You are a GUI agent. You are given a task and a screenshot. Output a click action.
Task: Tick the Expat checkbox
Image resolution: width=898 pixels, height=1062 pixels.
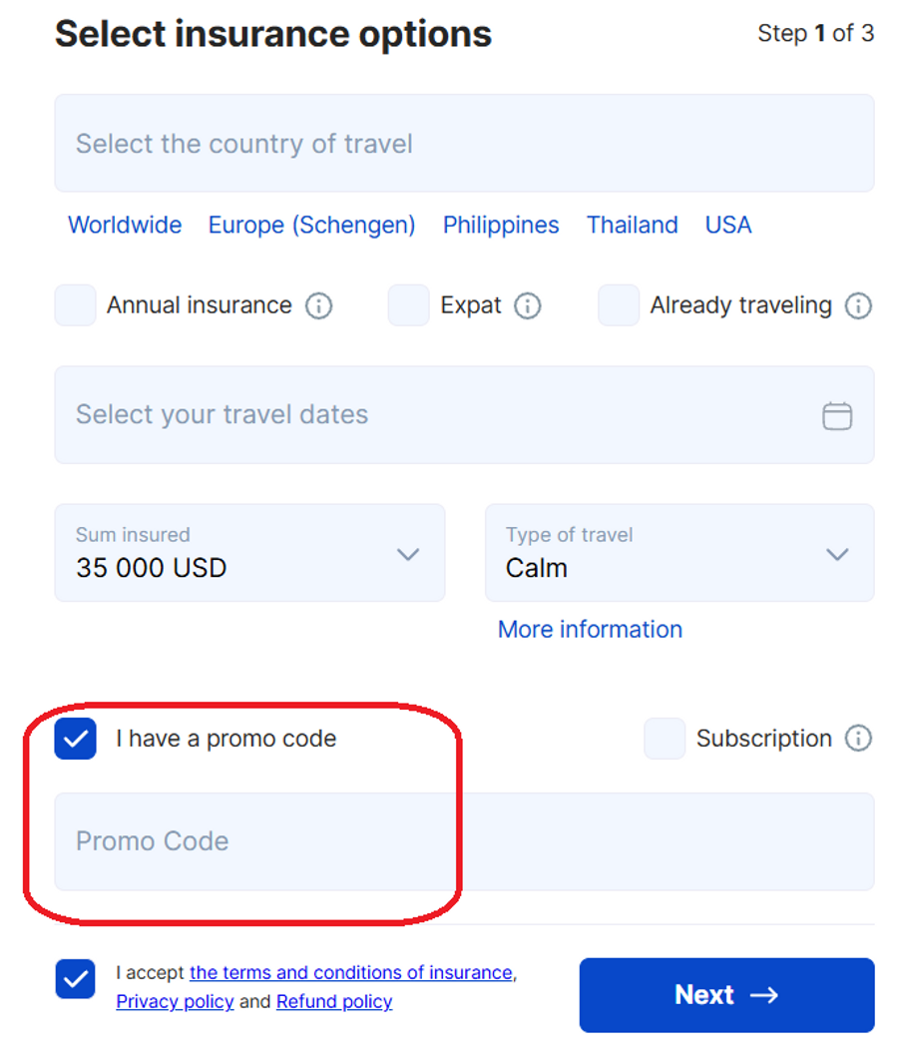click(409, 305)
